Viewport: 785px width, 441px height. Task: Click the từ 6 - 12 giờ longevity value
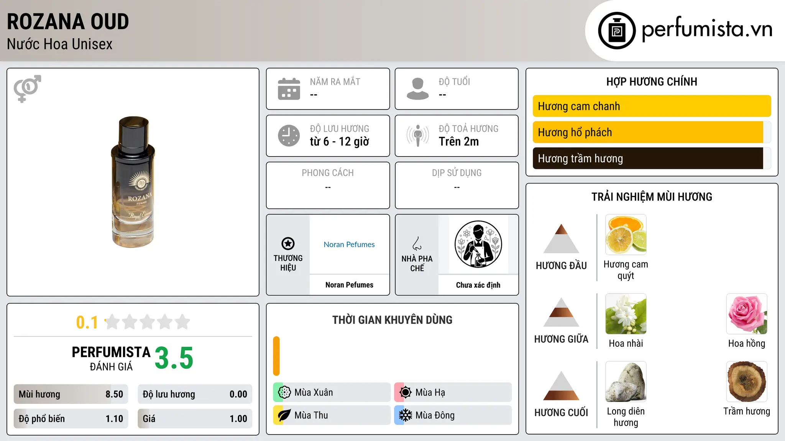(x=340, y=141)
